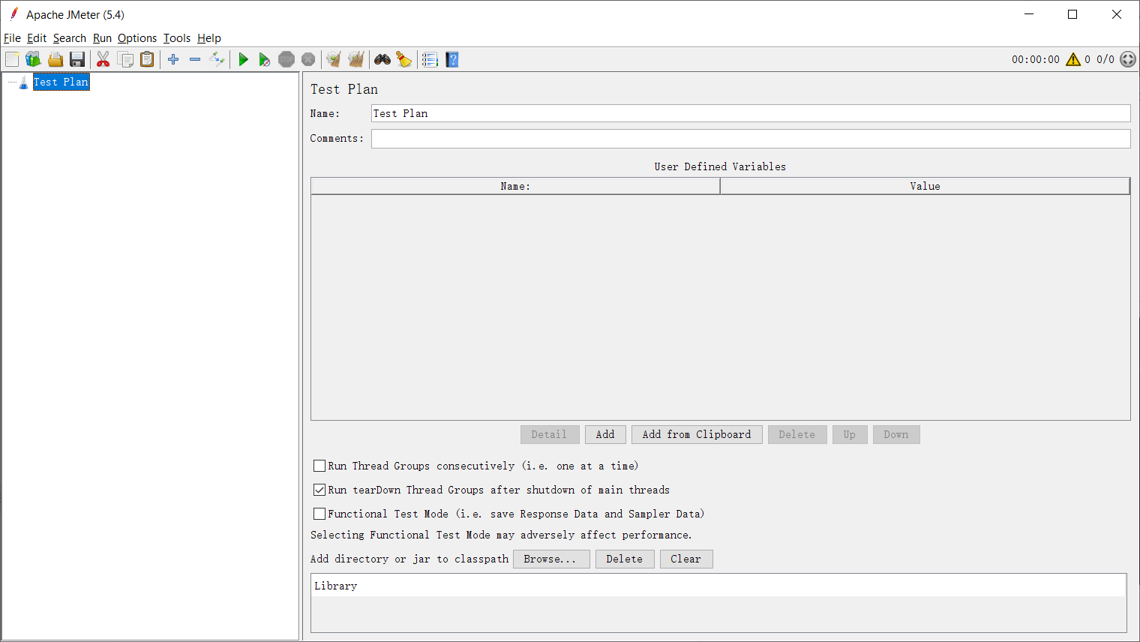Click the Down button
Viewport: 1140px width, 642px height.
[896, 434]
